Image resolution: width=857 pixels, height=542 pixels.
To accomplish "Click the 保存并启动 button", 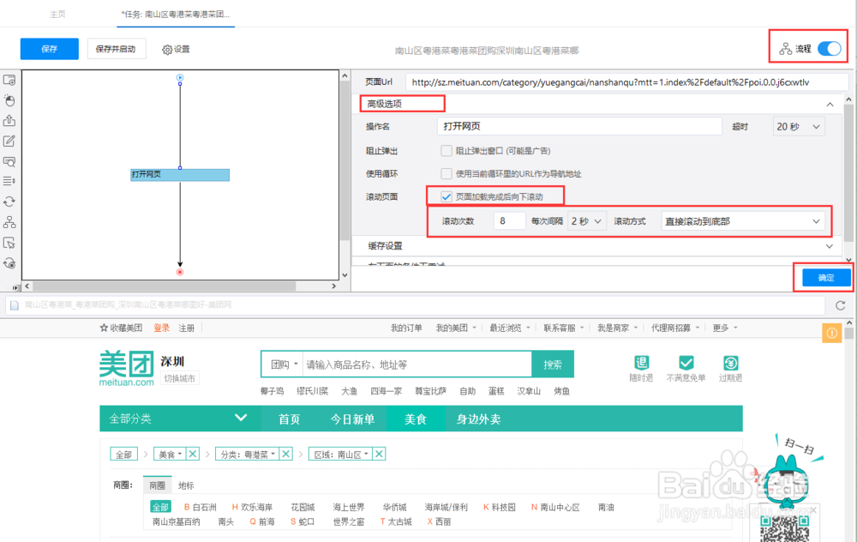I will (116, 49).
